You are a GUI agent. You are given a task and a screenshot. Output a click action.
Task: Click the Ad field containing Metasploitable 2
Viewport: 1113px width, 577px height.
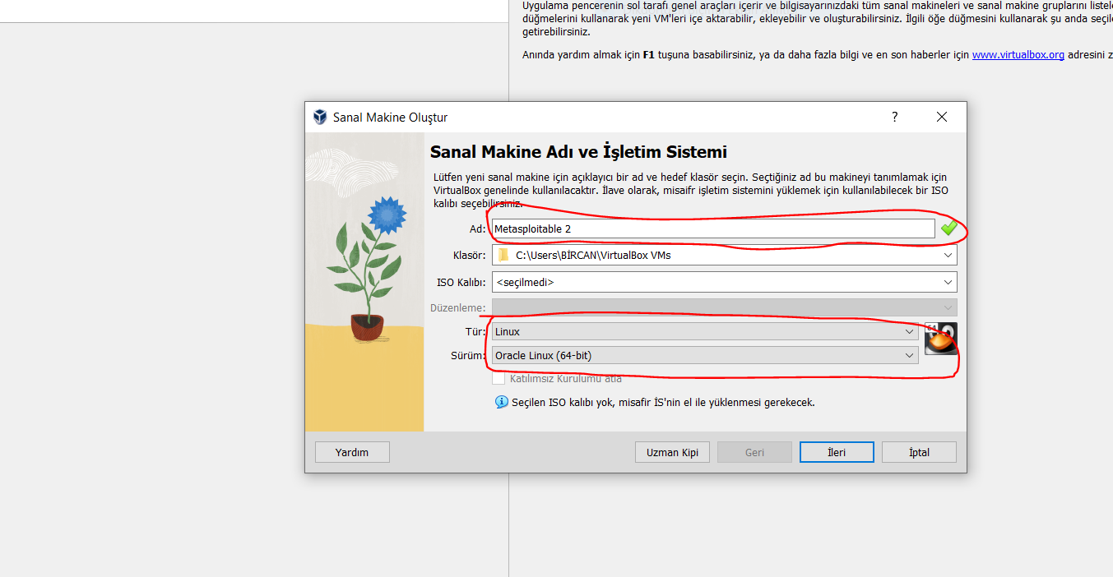pyautogui.click(x=713, y=228)
